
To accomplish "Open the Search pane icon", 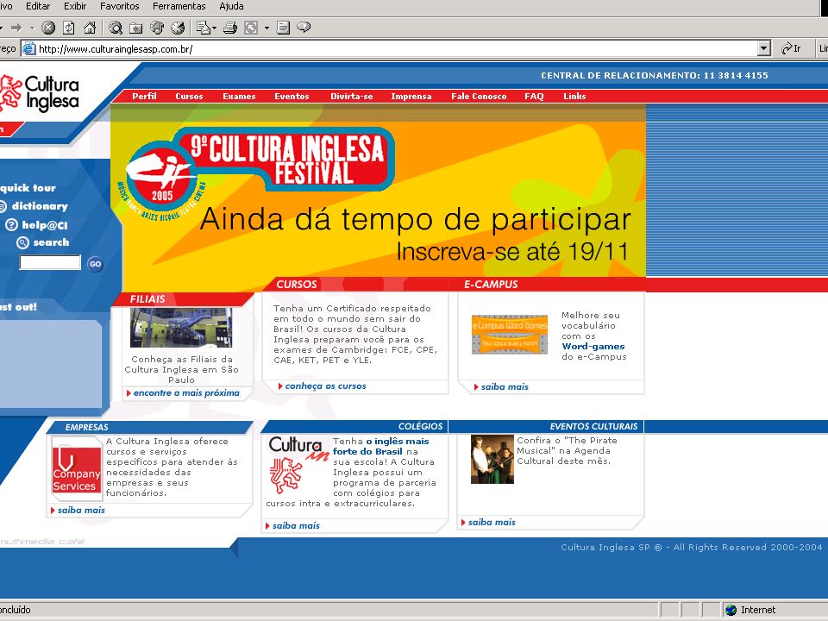I will (115, 28).
